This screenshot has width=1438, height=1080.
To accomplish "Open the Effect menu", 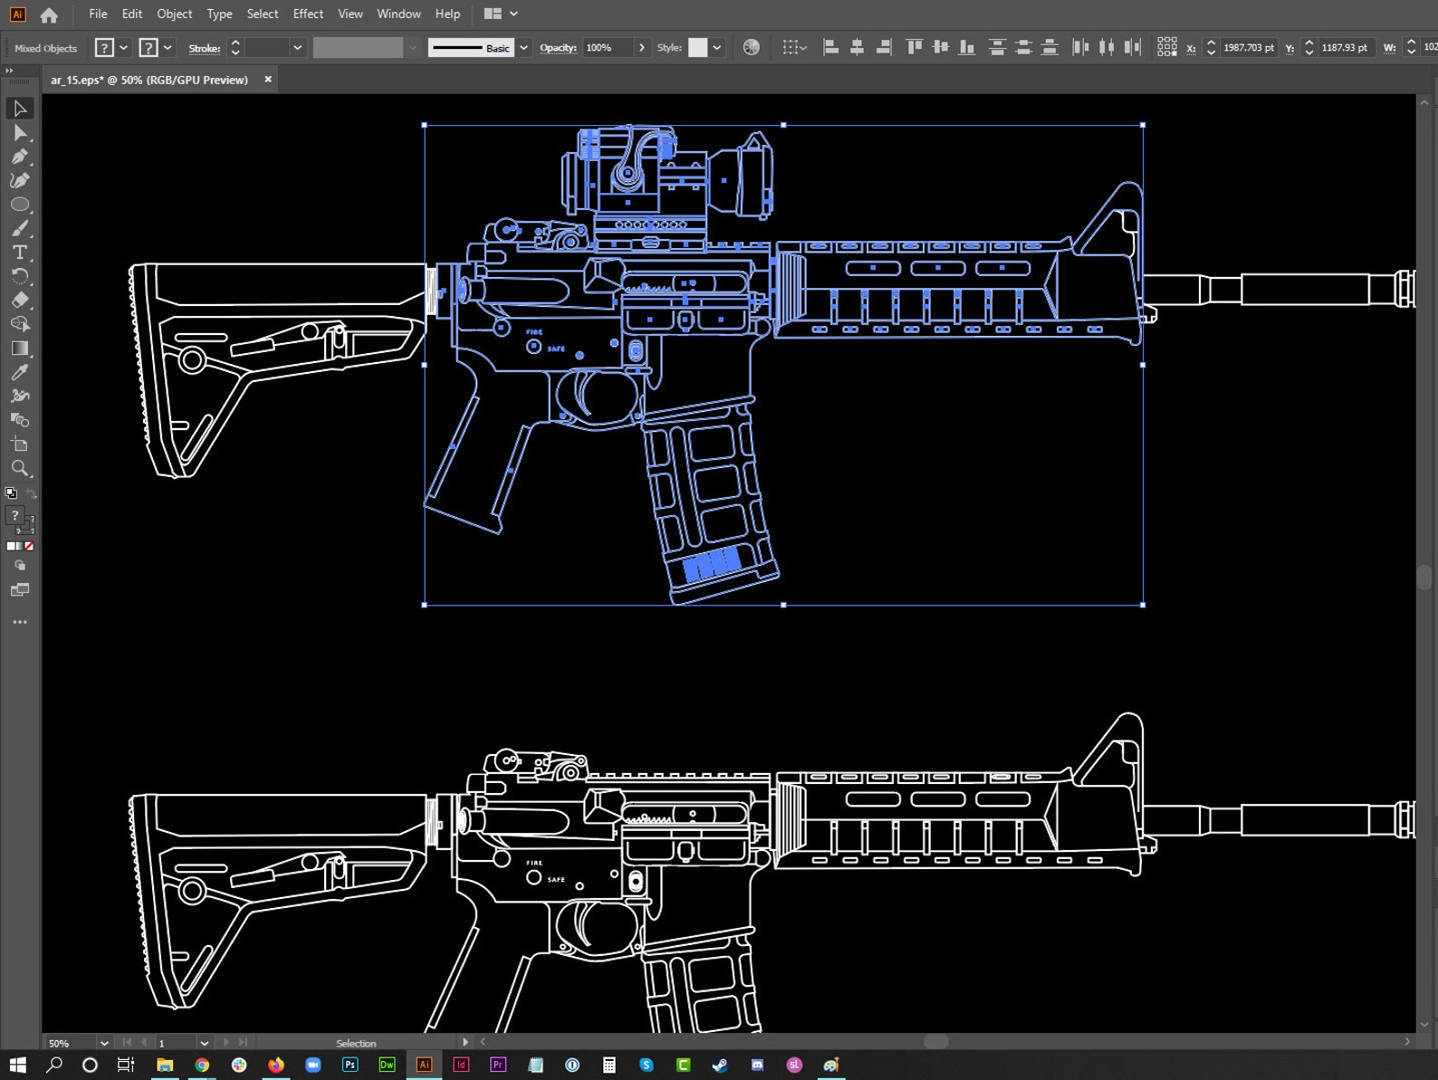I will pyautogui.click(x=308, y=14).
